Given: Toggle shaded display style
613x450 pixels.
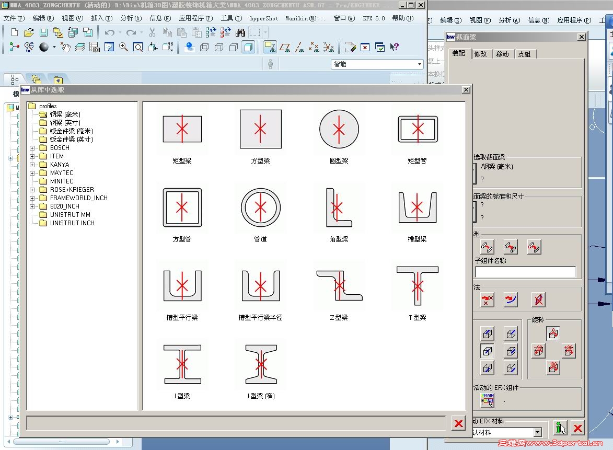Looking at the screenshot, I should tap(248, 48).
